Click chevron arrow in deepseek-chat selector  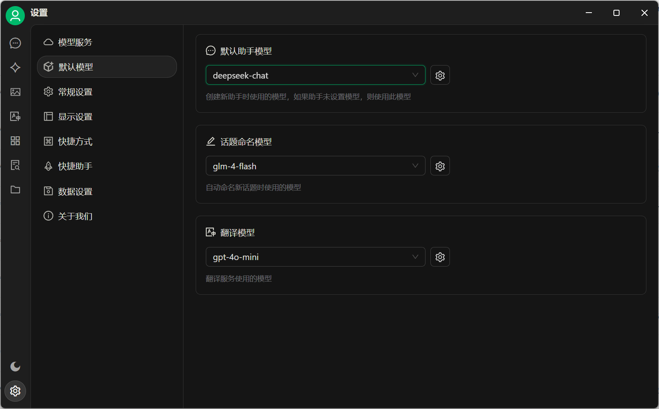tap(415, 75)
